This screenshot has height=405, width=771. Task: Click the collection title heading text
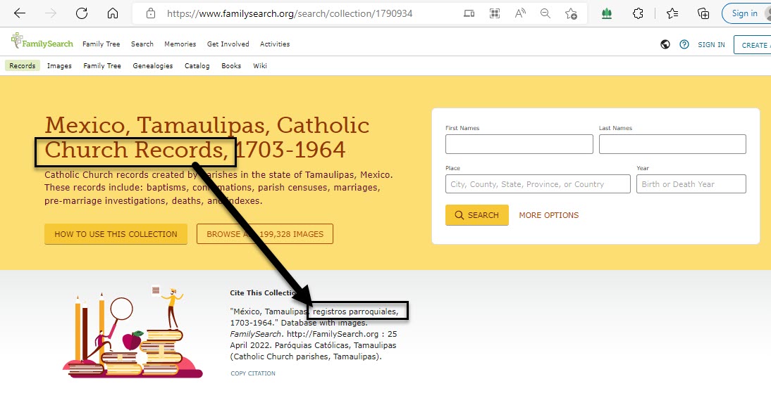coord(207,137)
